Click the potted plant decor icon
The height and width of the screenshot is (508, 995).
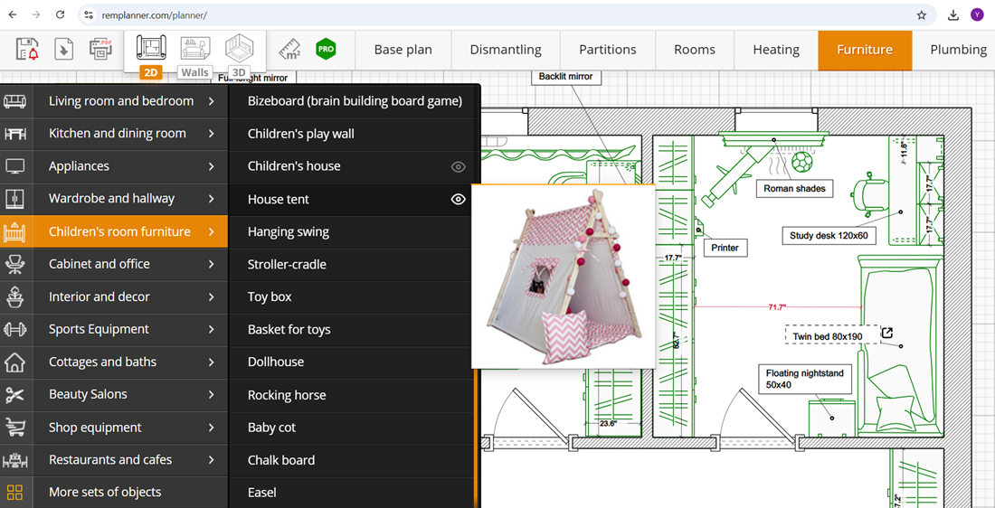(x=14, y=296)
